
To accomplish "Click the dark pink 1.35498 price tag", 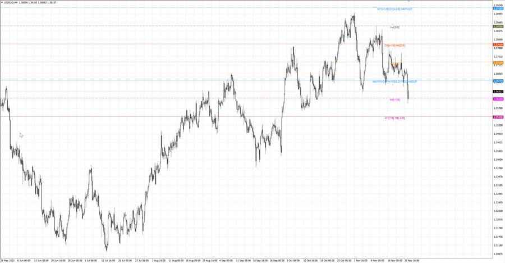I will (498, 117).
